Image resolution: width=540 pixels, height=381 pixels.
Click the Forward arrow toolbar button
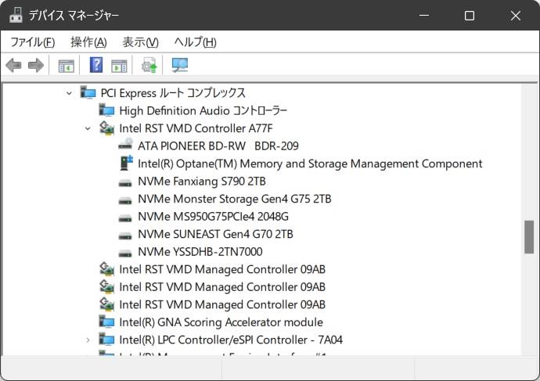(36, 65)
